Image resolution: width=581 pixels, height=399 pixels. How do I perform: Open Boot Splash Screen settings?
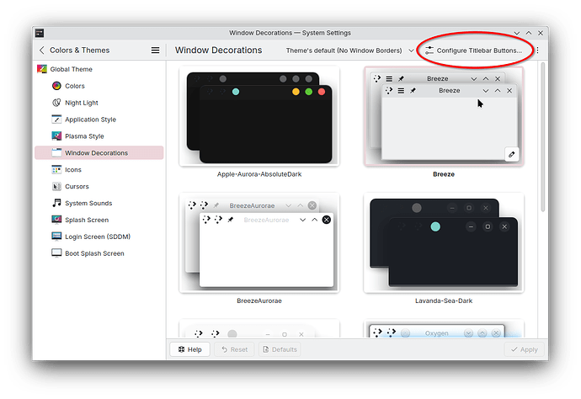pos(100,253)
